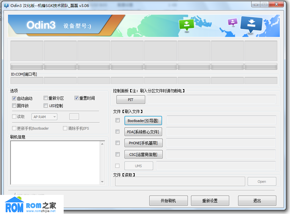
Task: Tick the 读取 checkbox
Action: tap(14, 116)
